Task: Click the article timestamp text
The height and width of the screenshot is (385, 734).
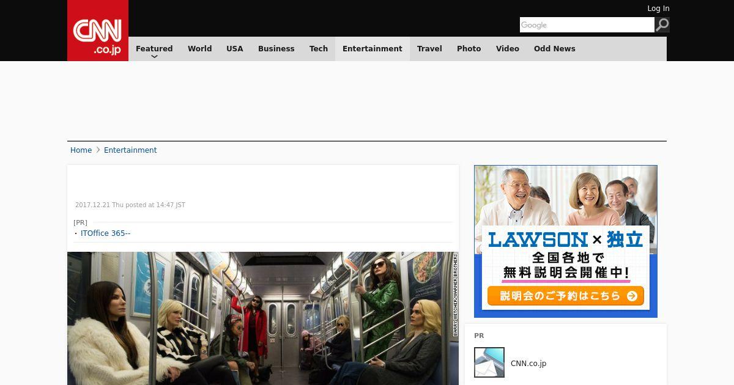Action: pos(130,205)
